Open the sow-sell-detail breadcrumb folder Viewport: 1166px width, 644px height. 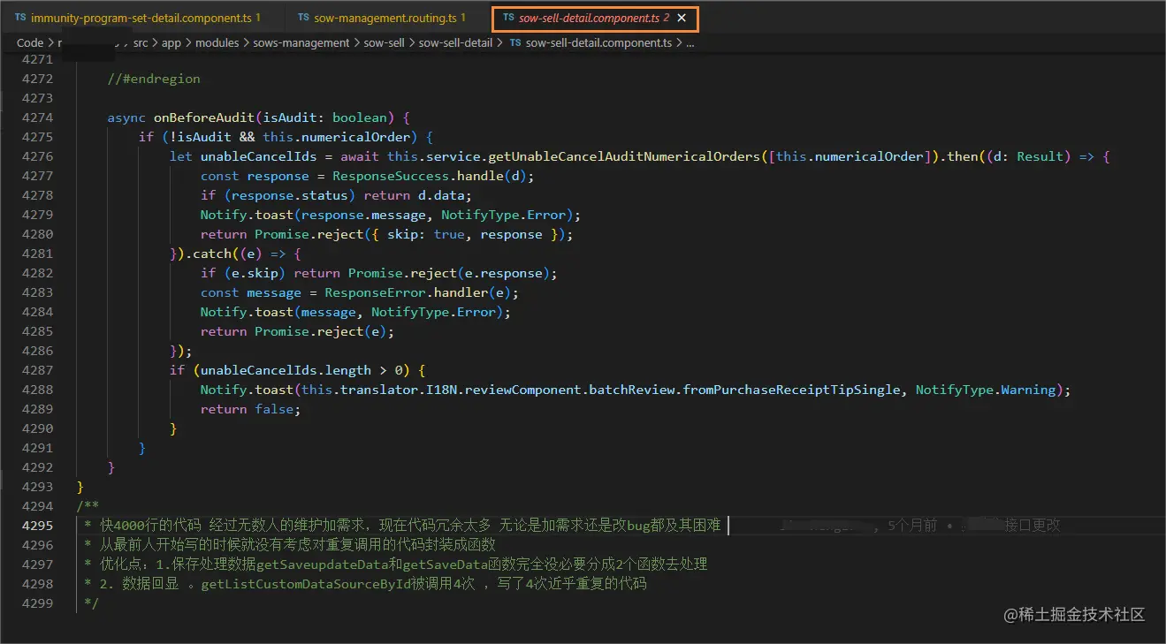coord(456,42)
